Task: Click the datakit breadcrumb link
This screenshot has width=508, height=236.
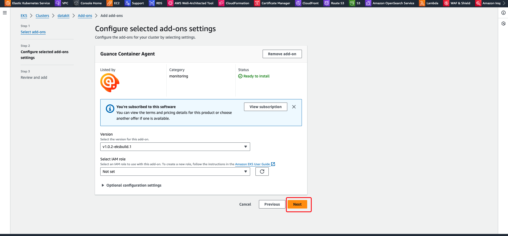Action: click(x=63, y=16)
